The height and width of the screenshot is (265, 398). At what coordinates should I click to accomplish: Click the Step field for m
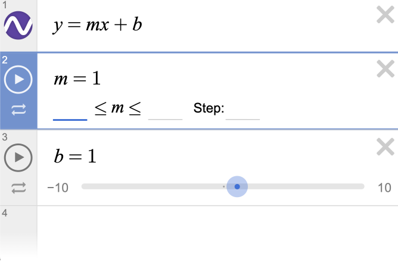click(x=242, y=111)
